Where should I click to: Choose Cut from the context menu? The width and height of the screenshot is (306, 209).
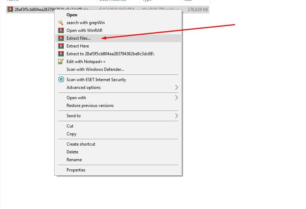pyautogui.click(x=70, y=126)
